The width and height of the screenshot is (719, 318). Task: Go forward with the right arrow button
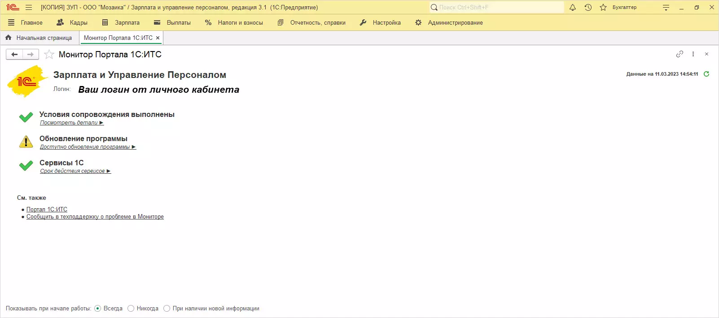pos(31,54)
